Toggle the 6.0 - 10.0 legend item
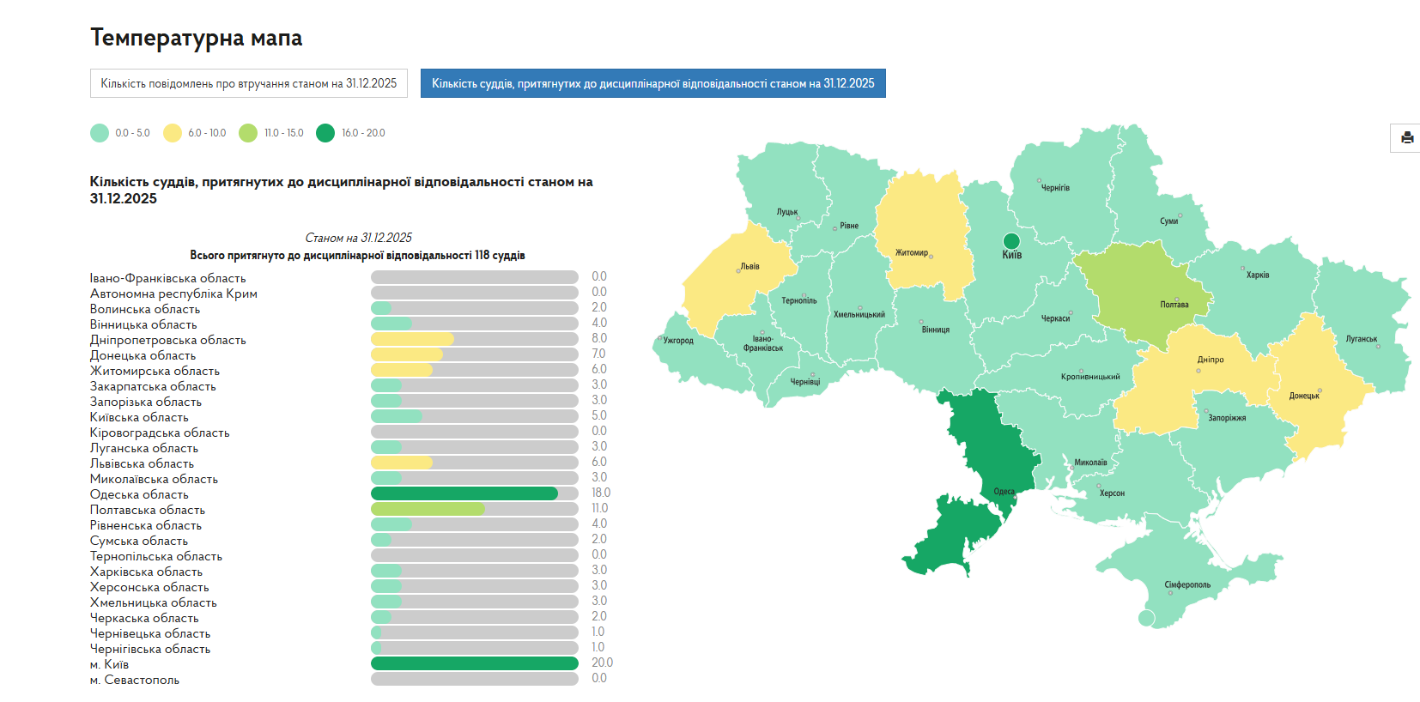 [x=195, y=133]
